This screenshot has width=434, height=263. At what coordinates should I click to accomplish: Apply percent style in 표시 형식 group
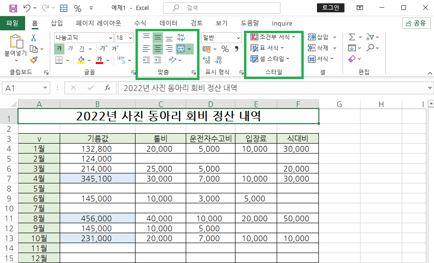(225, 49)
